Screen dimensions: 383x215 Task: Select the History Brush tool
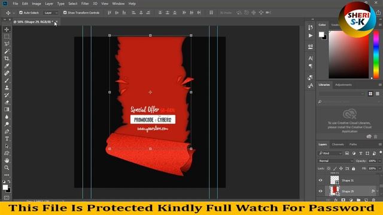[7, 95]
